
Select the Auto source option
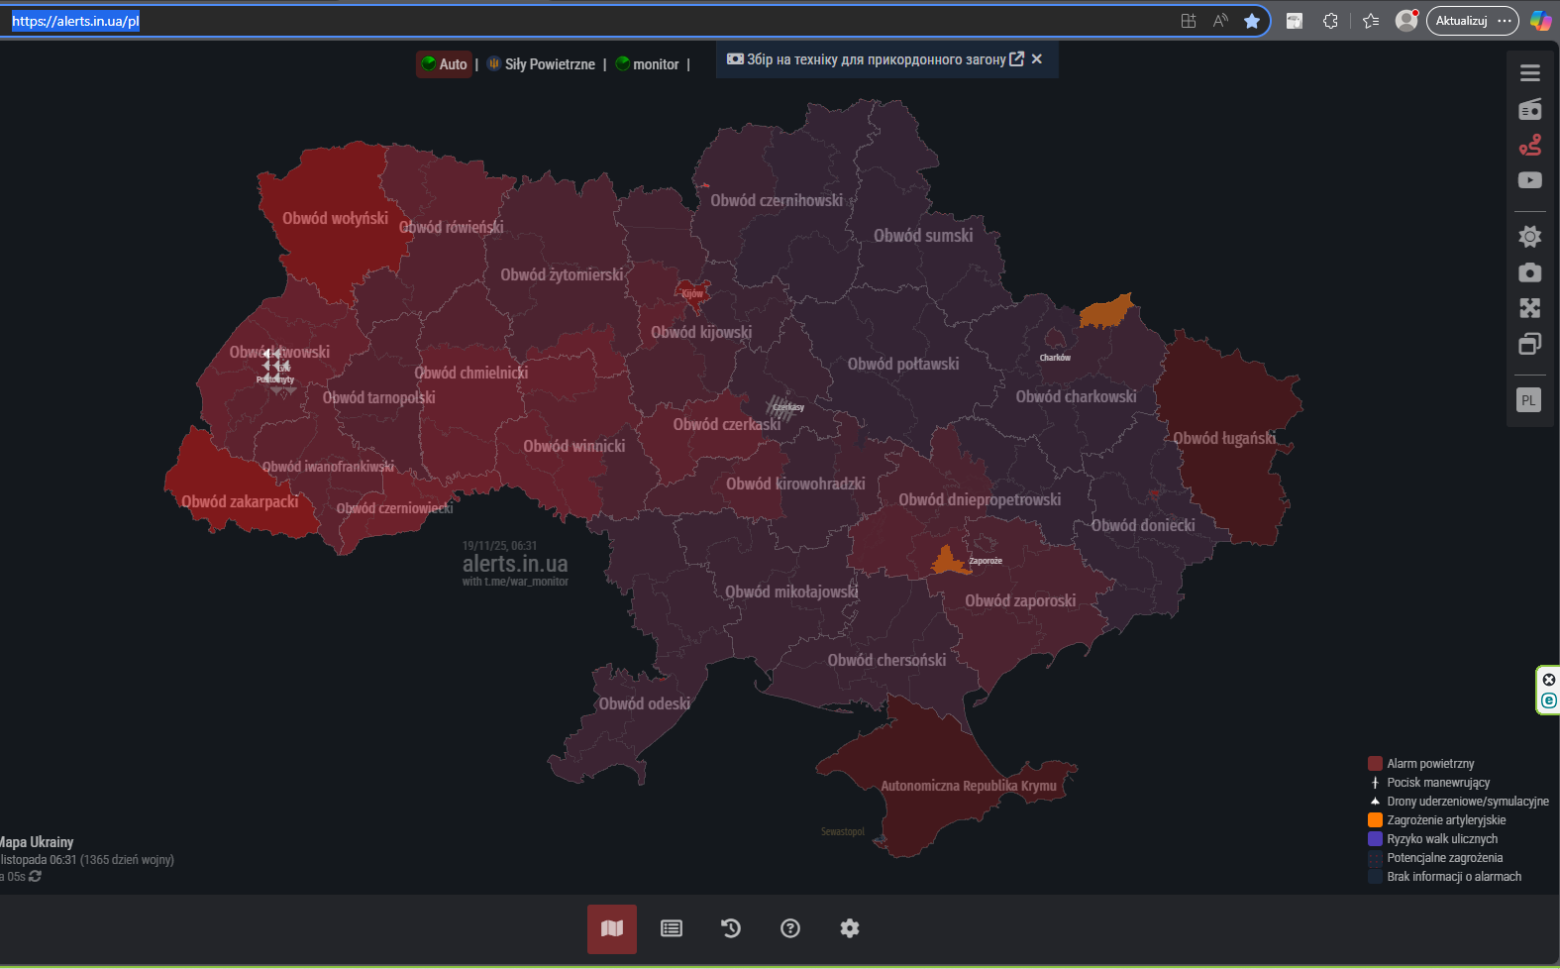(x=443, y=64)
